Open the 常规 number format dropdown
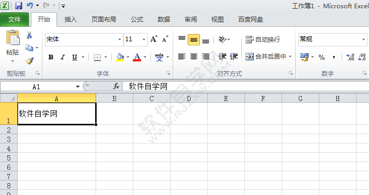369x195 pixels. pos(363,39)
